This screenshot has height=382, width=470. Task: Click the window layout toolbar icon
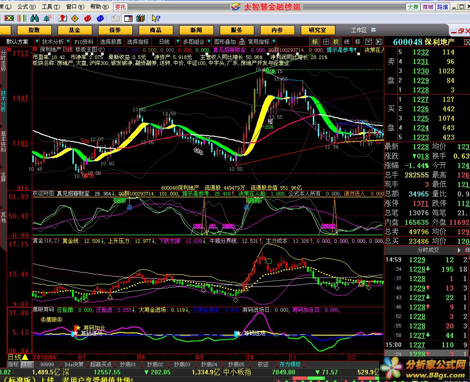click(128, 18)
